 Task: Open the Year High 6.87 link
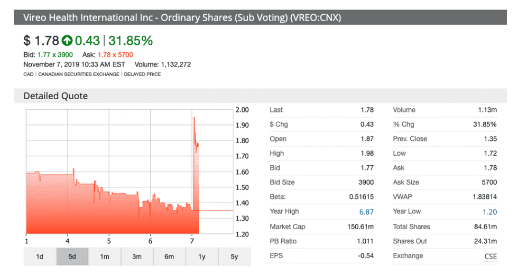click(366, 212)
